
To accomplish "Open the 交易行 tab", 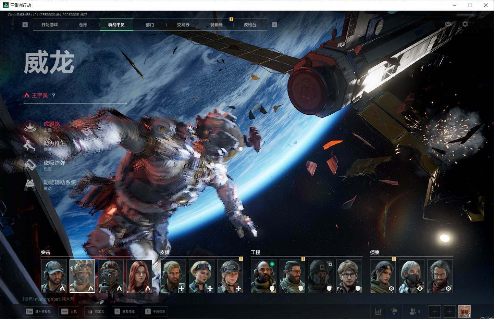I will 183,25.
